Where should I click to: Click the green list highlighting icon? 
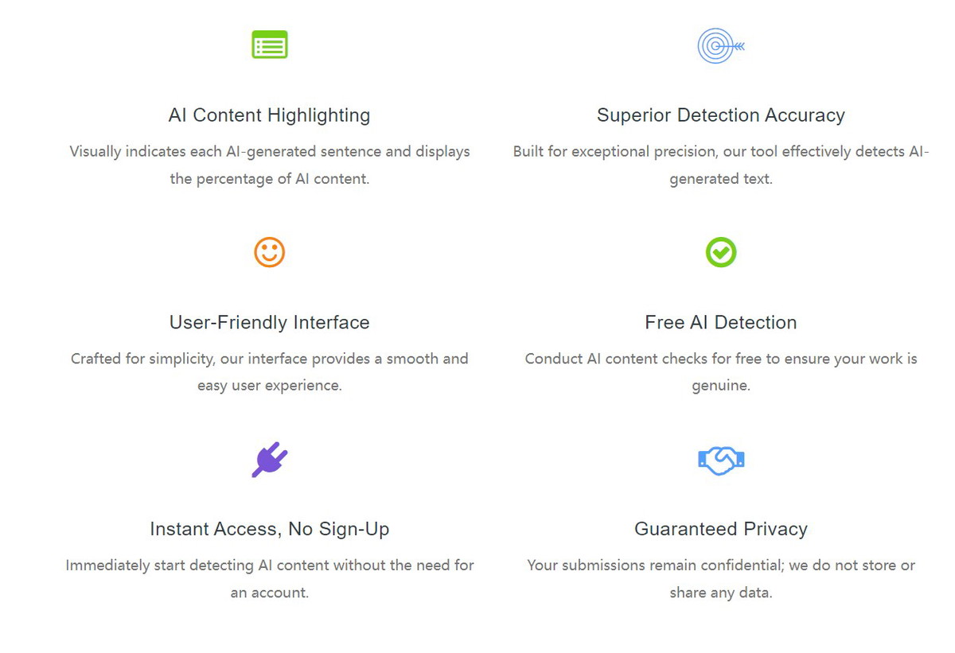[x=270, y=45]
